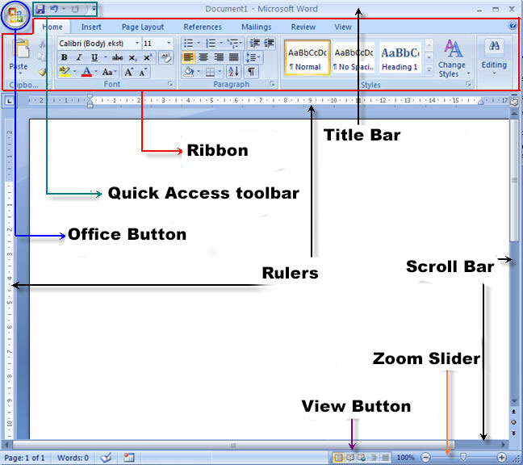Switch to the View tab
This screenshot has width=523, height=465.
(x=343, y=27)
